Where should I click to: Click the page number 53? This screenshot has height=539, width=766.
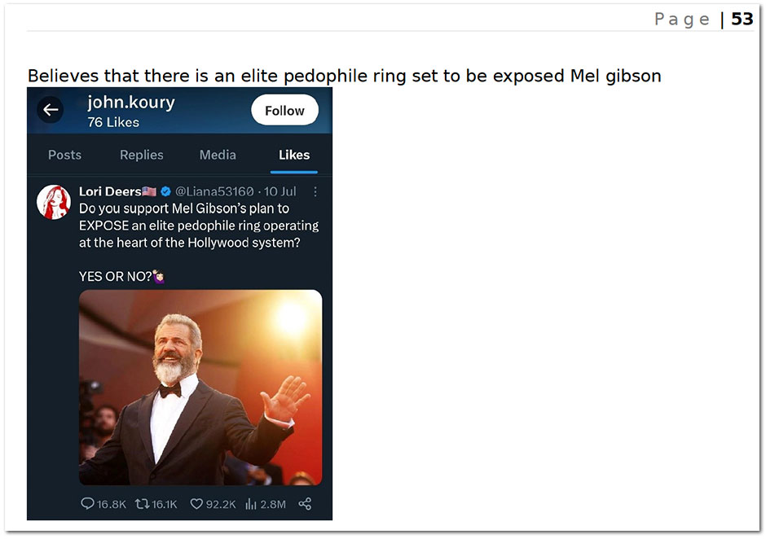[742, 19]
